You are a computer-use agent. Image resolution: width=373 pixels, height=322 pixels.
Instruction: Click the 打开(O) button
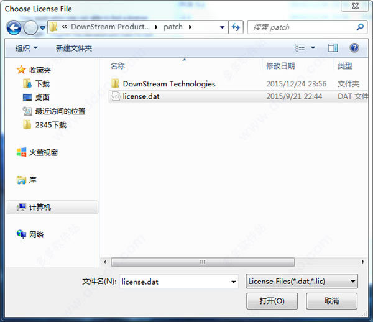click(272, 301)
